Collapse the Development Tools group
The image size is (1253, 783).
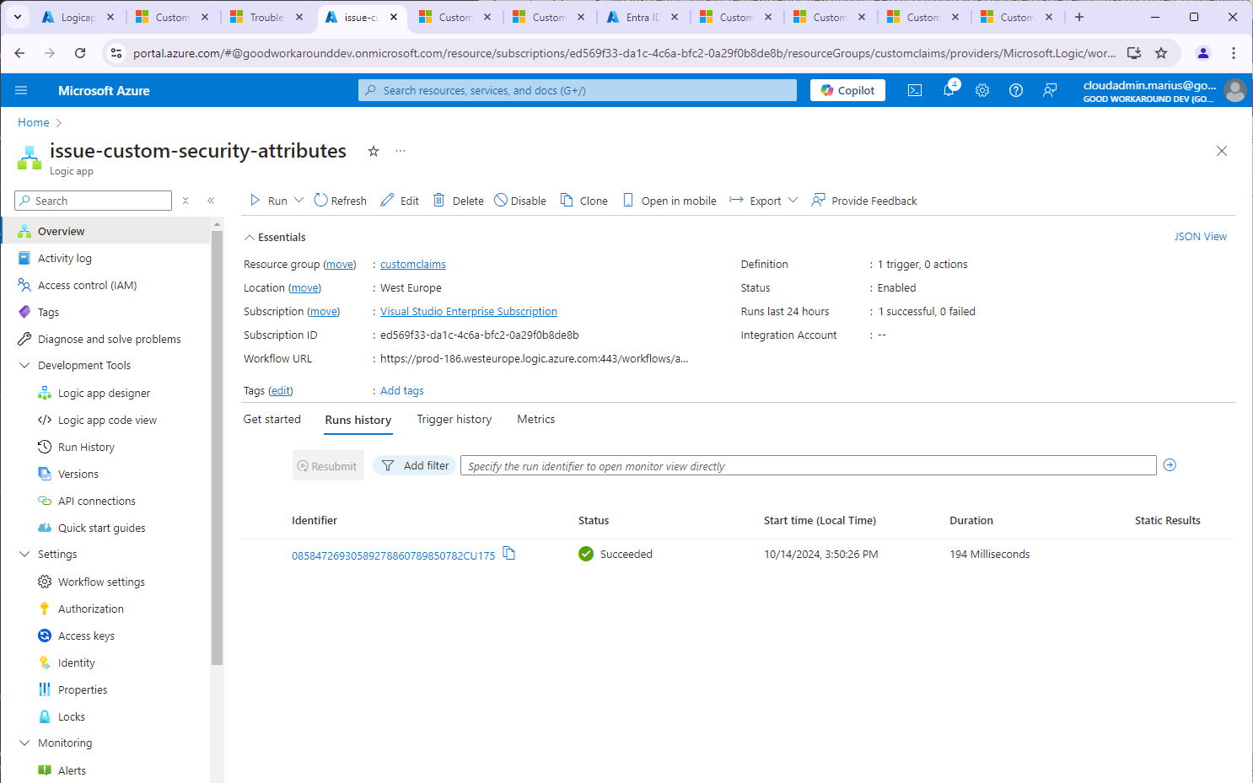point(24,366)
